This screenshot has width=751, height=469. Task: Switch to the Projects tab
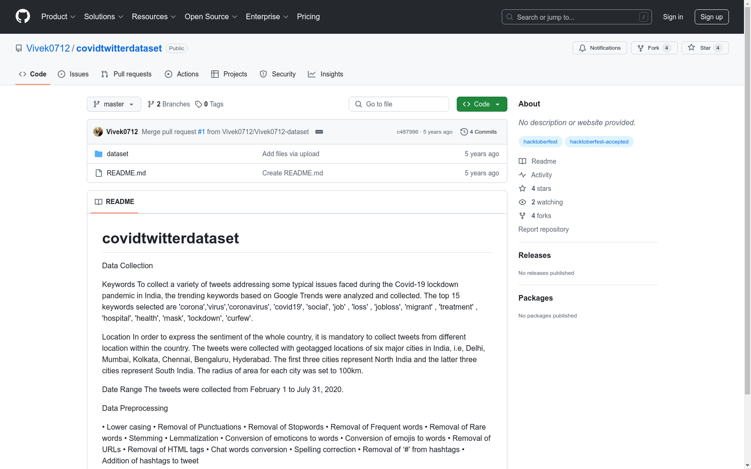pos(229,74)
